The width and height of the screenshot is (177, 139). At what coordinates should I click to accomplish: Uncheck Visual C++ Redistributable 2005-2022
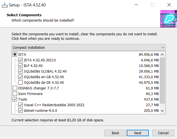point(20,105)
